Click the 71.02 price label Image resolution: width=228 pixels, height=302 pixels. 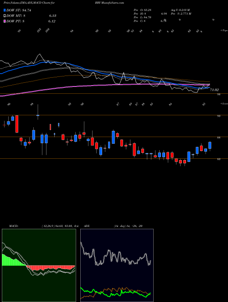click(214, 90)
